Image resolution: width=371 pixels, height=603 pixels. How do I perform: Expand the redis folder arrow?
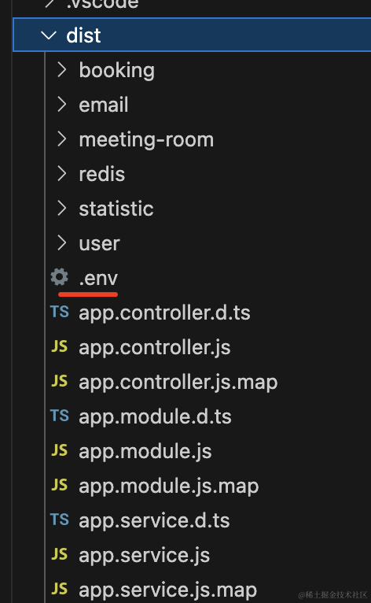[x=61, y=174]
